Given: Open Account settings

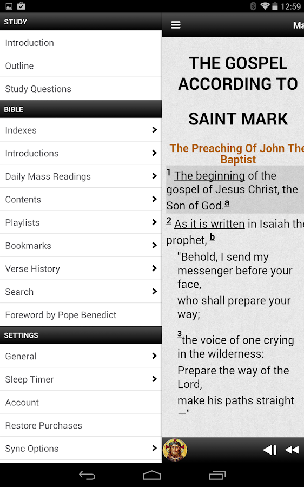Looking at the screenshot, I should [81, 402].
